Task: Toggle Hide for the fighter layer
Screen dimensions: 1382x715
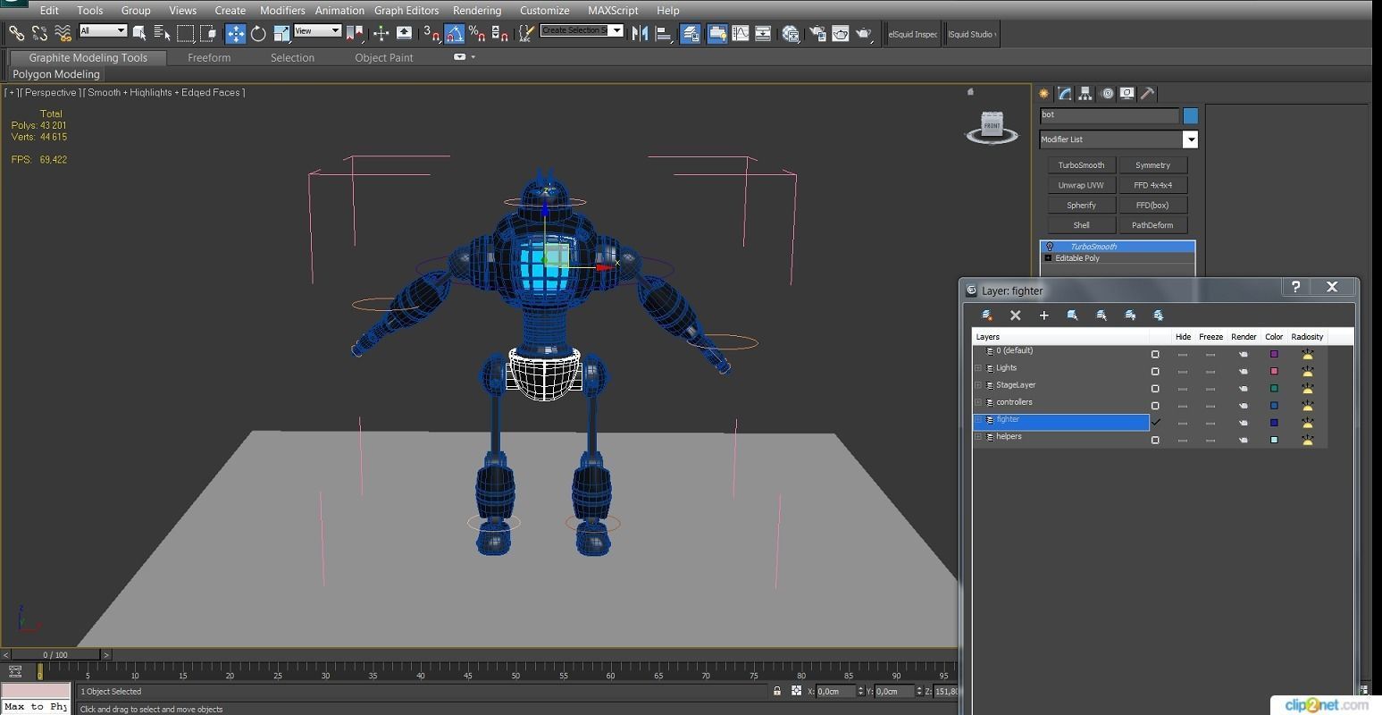Action: 1183,423
